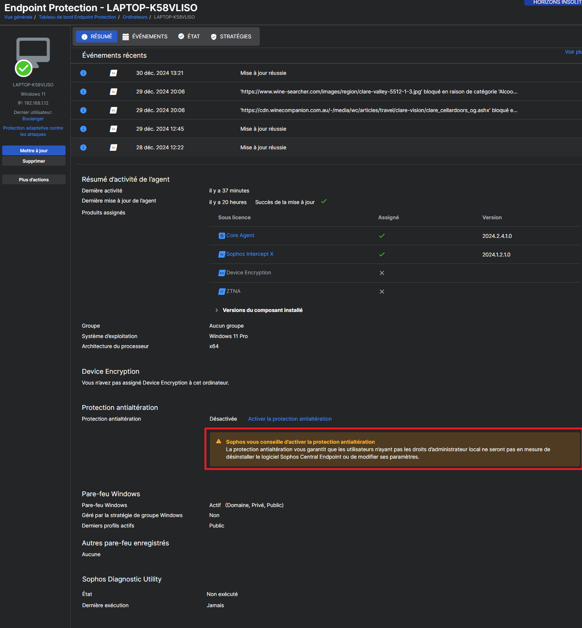Click info icon for winecompanion blocked event
This screenshot has width=582, height=628.
pyautogui.click(x=83, y=110)
